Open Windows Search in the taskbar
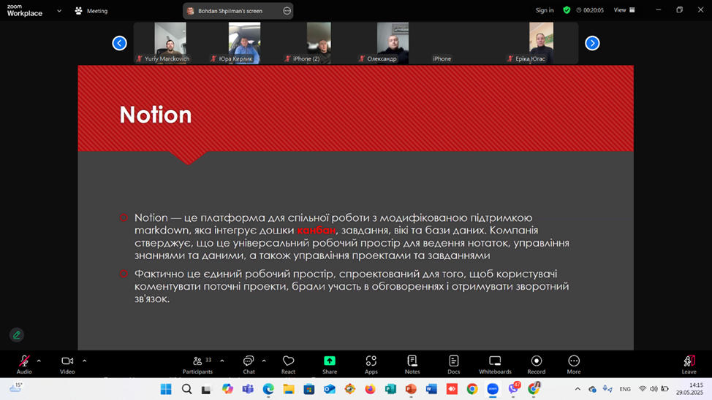 click(x=186, y=389)
